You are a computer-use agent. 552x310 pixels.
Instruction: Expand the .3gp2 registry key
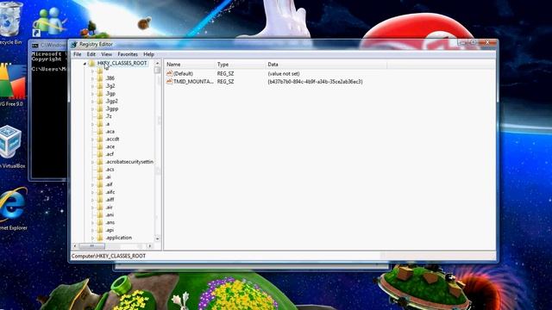pyautogui.click(x=92, y=102)
